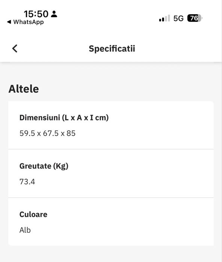Tap the cellular signal bars icon
This screenshot has height=262, width=222.
(x=164, y=18)
